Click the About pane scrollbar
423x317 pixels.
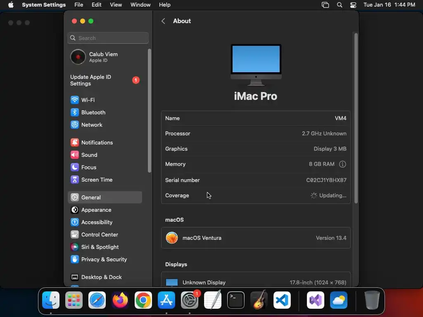[356, 118]
